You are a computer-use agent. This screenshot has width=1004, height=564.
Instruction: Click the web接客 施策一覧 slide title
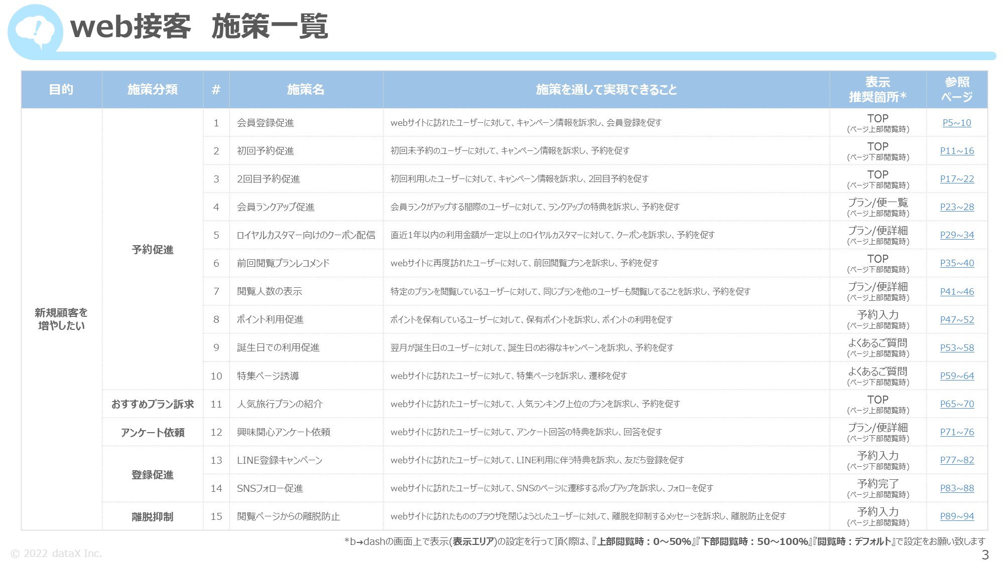(199, 27)
